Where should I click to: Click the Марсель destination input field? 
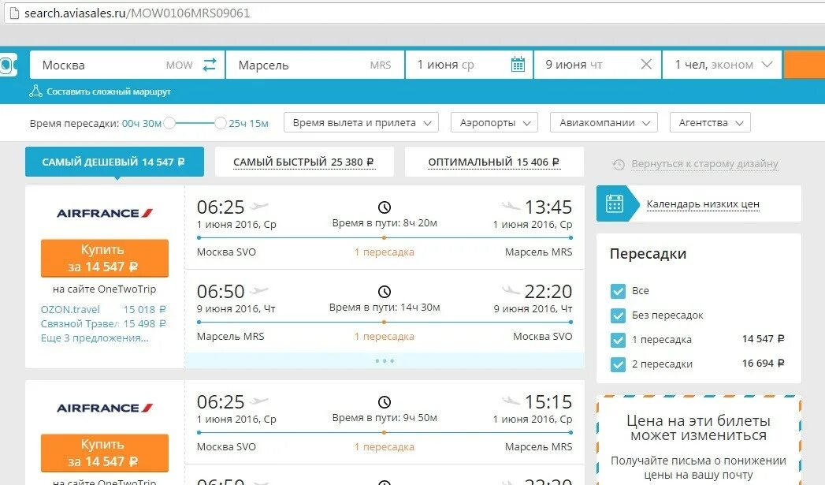315,65
